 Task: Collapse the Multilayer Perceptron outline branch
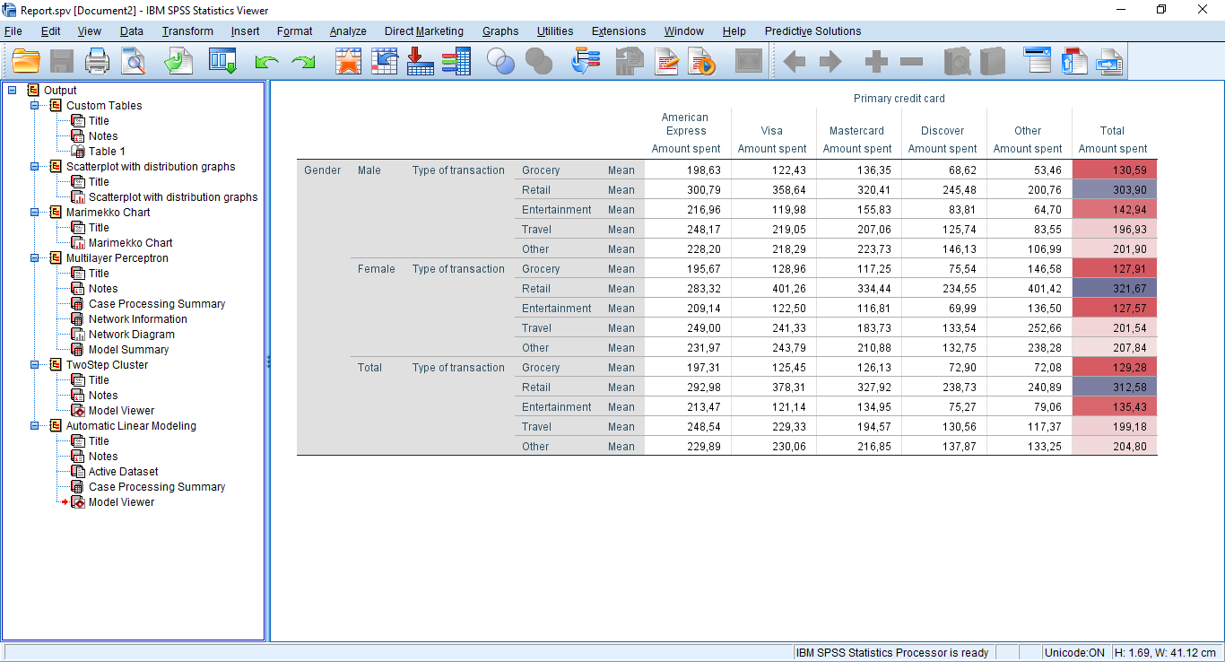click(x=35, y=257)
